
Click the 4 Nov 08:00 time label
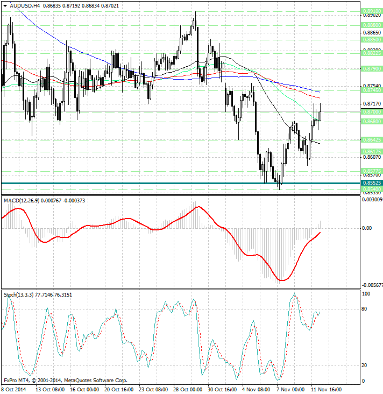click(256, 390)
